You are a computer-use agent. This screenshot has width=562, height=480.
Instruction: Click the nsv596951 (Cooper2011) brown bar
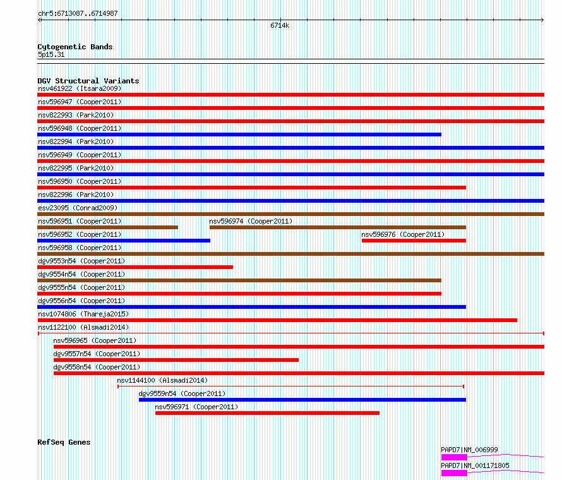pos(107,227)
